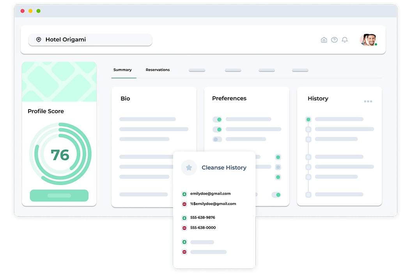Click the home icon in the header
Image resolution: width=411 pixels, height=274 pixels.
click(324, 40)
